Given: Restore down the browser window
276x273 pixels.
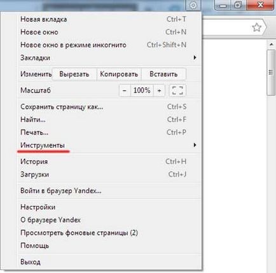Looking at the screenshot, I should coord(238,4).
